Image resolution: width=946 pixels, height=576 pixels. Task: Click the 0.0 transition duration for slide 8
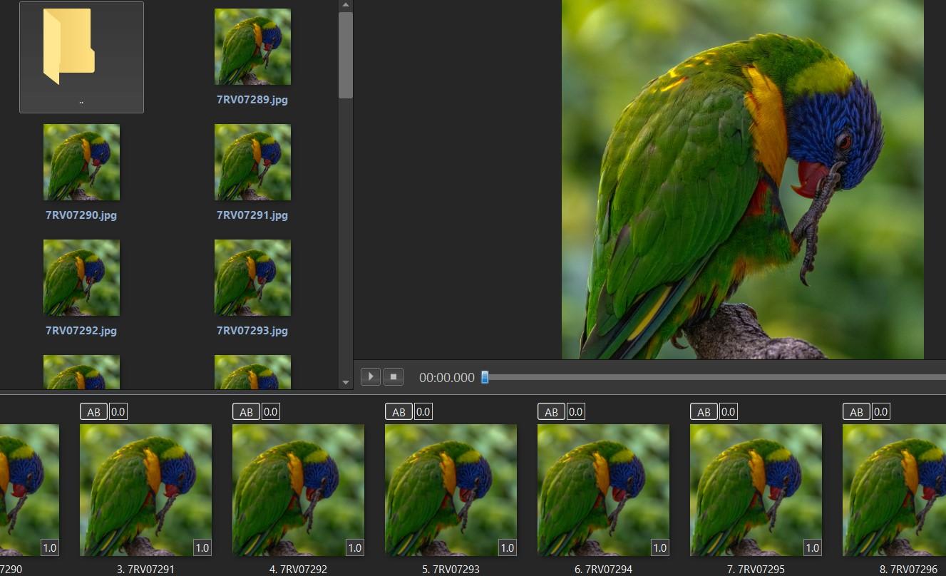(881, 412)
